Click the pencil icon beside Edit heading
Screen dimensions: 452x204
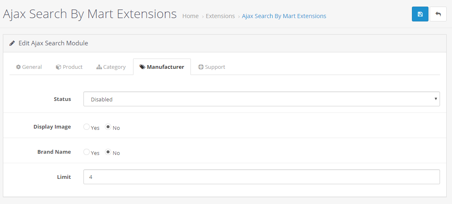tap(12, 43)
